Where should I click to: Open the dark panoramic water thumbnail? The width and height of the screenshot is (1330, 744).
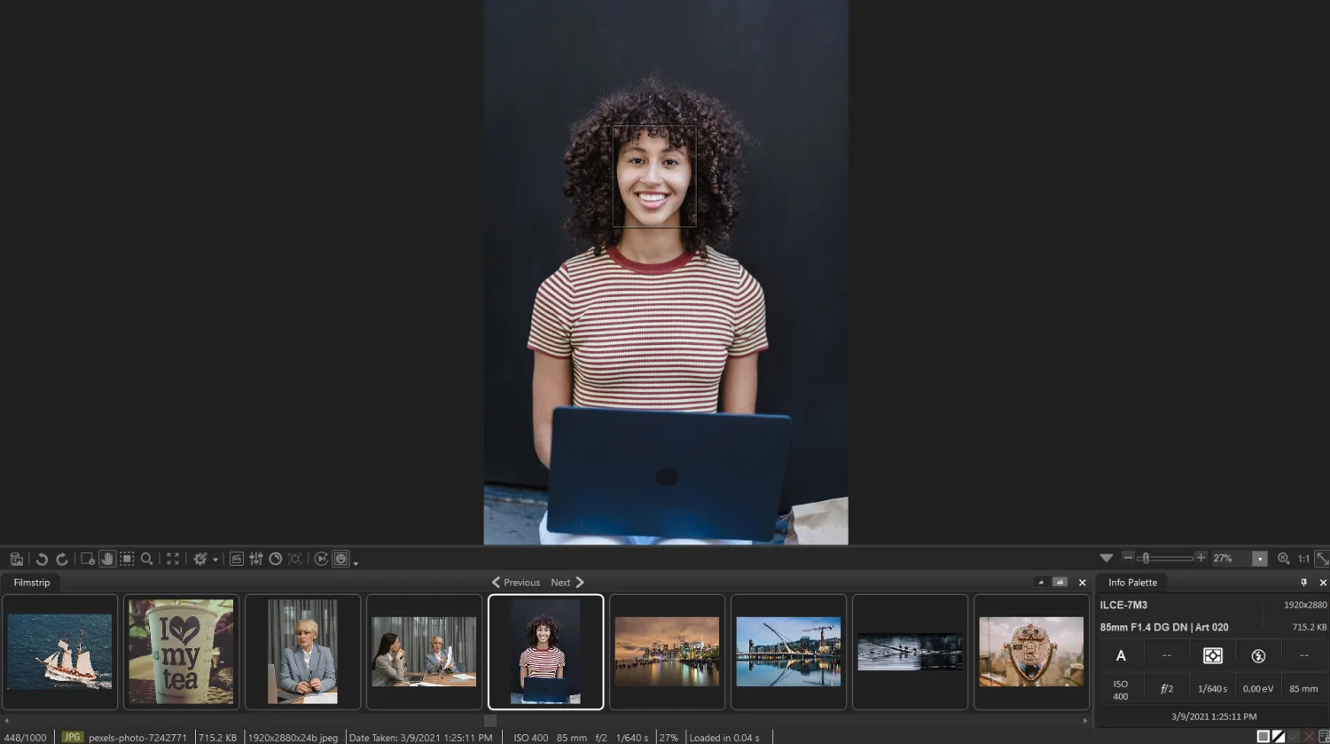point(910,652)
